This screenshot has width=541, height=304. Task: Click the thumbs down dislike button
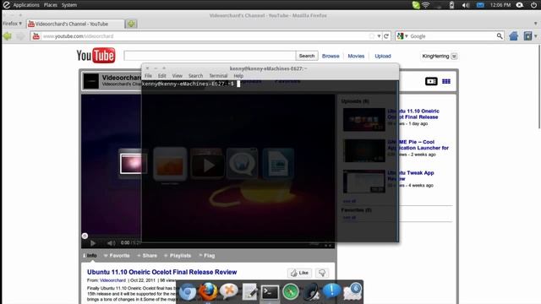[322, 273]
